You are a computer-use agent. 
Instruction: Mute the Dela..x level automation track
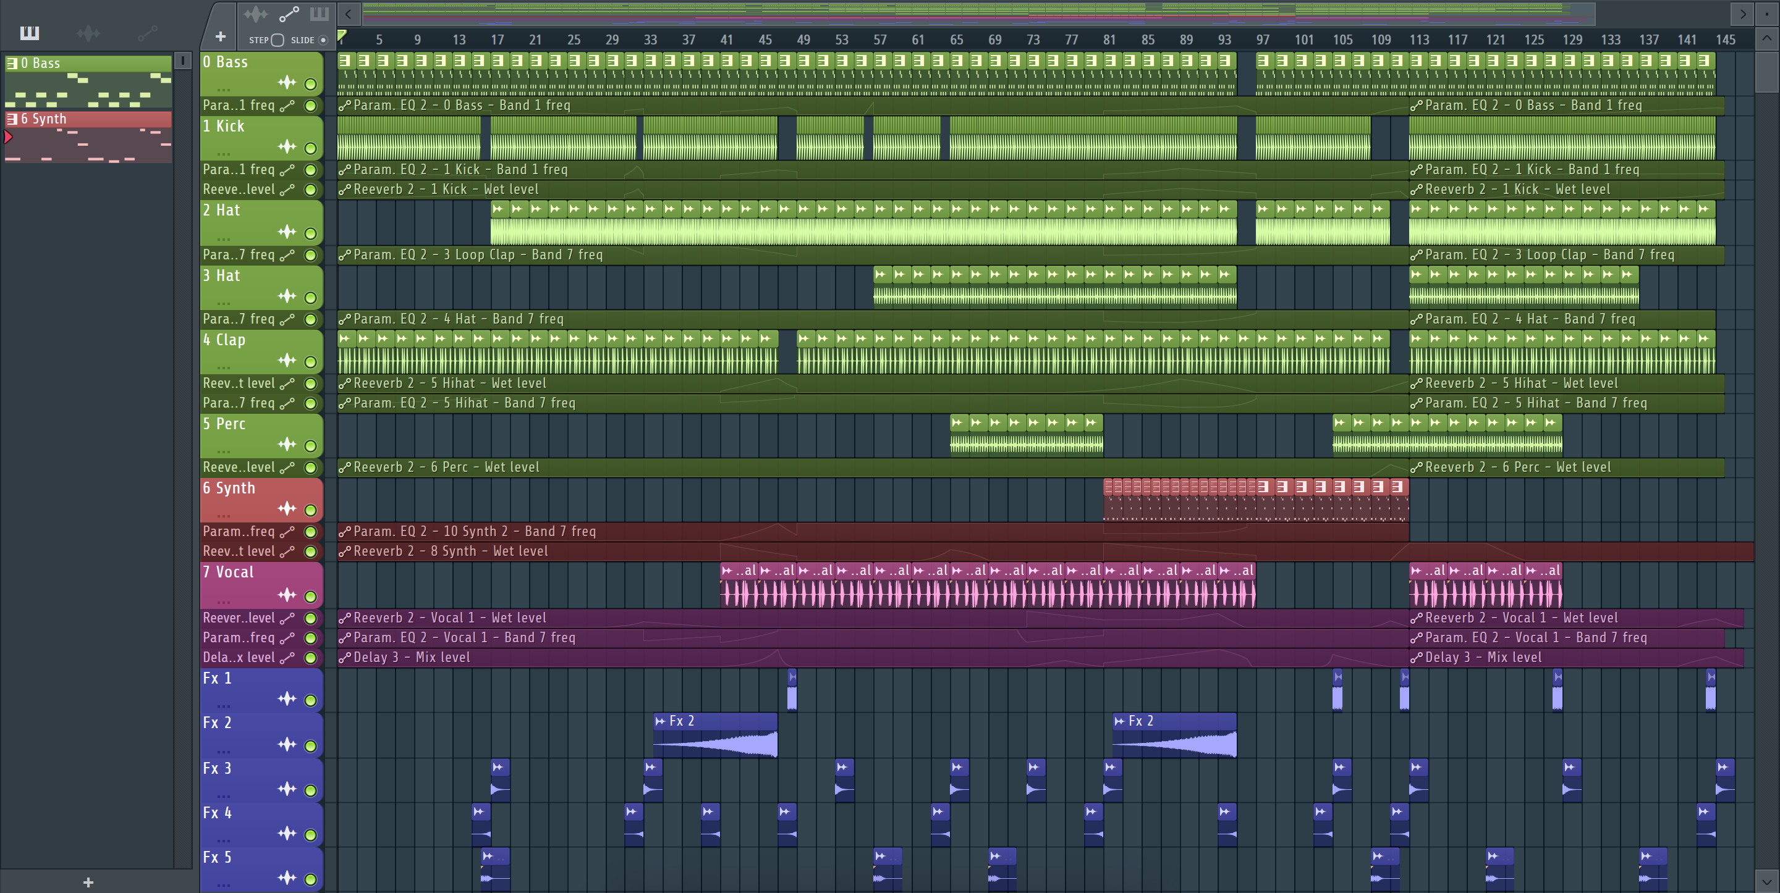[310, 658]
